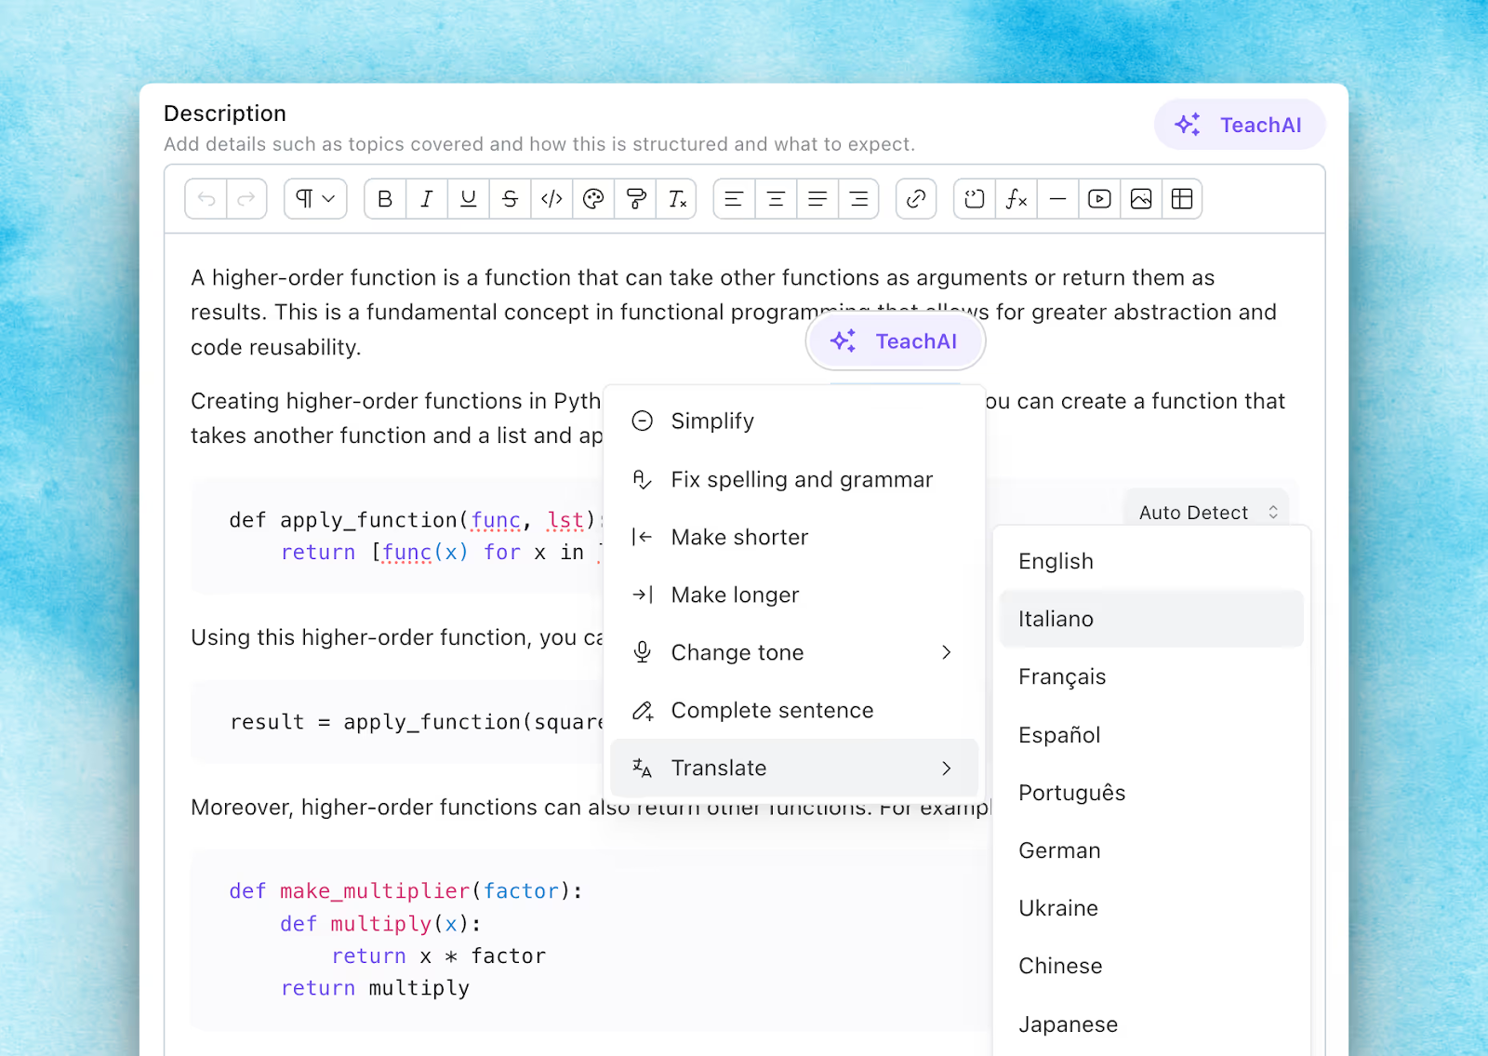This screenshot has height=1056, width=1488.
Task: Open the text color palette
Action: pyautogui.click(x=593, y=199)
